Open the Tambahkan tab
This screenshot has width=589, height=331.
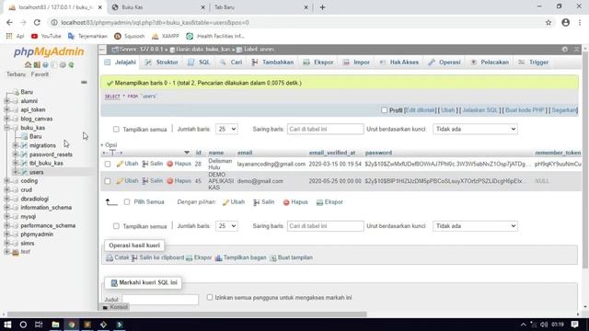[272, 63]
